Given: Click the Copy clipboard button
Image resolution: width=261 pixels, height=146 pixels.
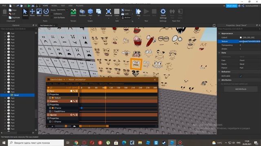Looking at the screenshot, I should click(13, 10).
